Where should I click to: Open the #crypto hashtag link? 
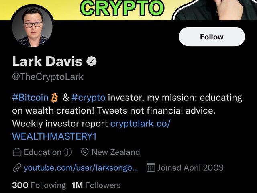point(88,98)
